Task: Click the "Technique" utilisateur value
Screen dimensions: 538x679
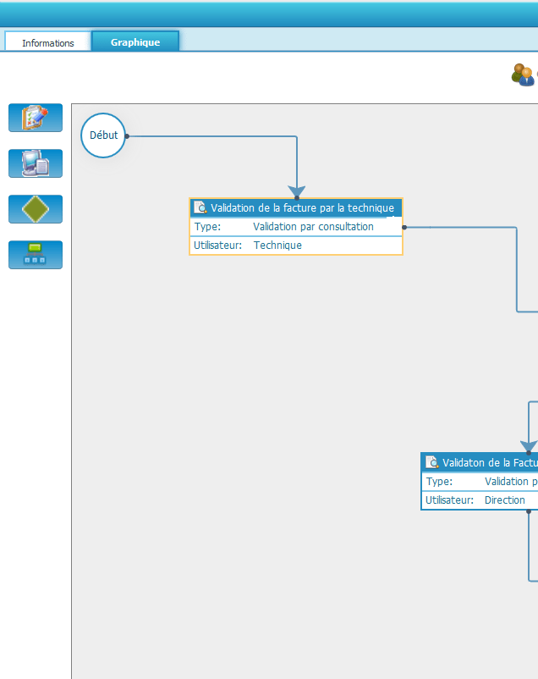Action: (x=277, y=246)
